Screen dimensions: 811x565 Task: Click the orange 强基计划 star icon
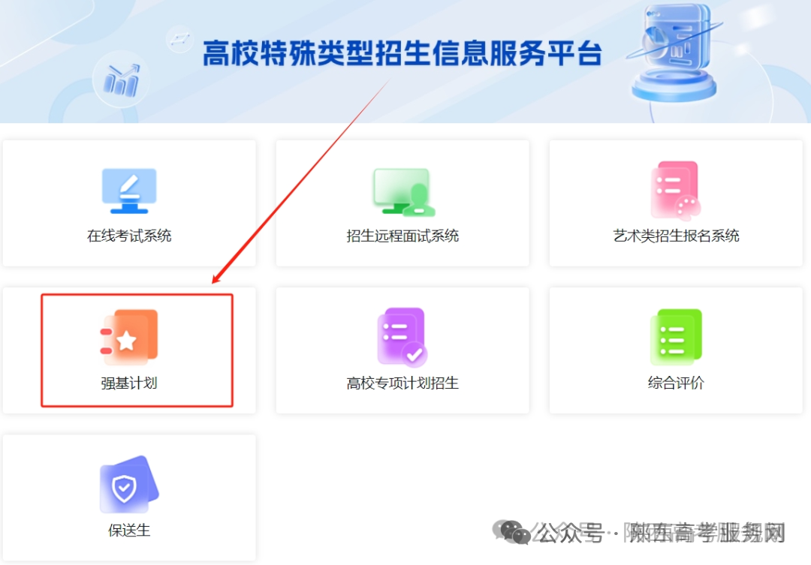tap(129, 336)
